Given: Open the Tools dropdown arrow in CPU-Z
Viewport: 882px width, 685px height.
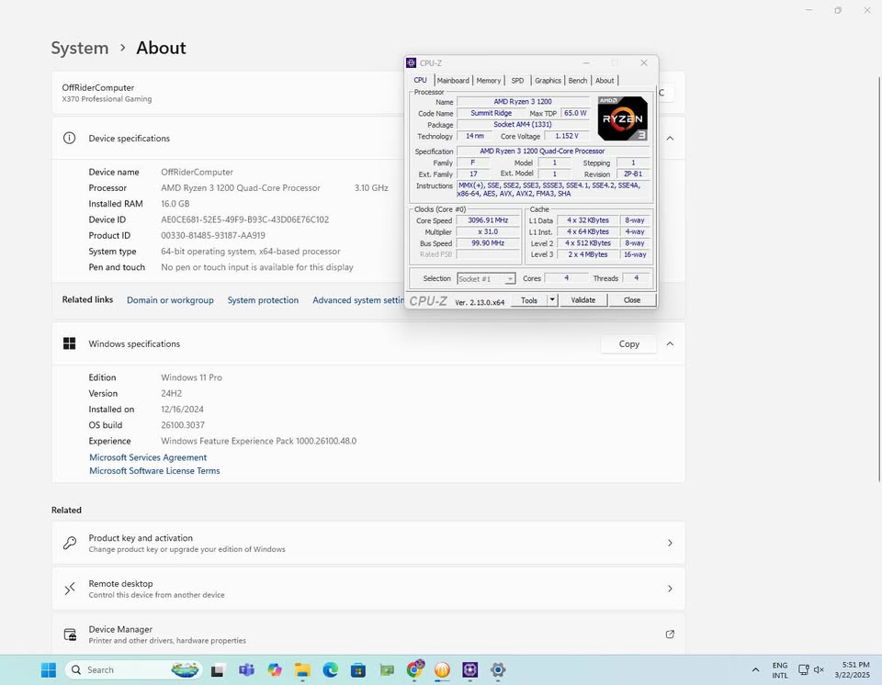Looking at the screenshot, I should 552,300.
